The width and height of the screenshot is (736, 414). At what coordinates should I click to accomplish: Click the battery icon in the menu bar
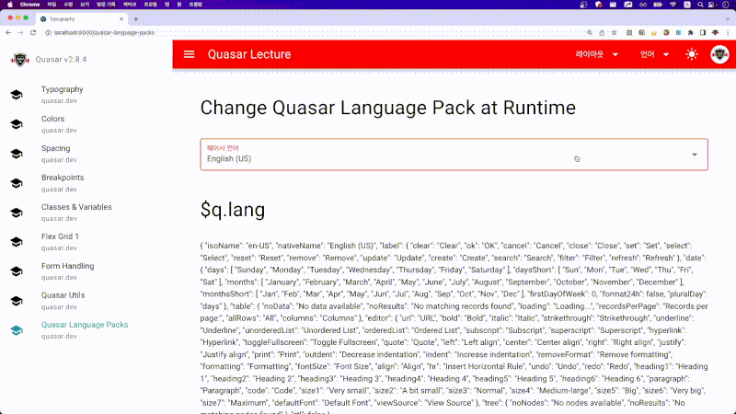click(658, 5)
